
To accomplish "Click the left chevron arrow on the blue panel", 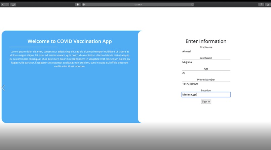I will click(x=3, y=88).
